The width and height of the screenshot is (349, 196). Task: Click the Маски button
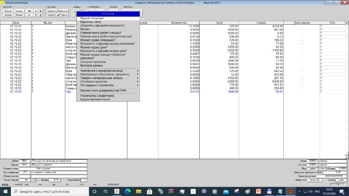(65, 15)
